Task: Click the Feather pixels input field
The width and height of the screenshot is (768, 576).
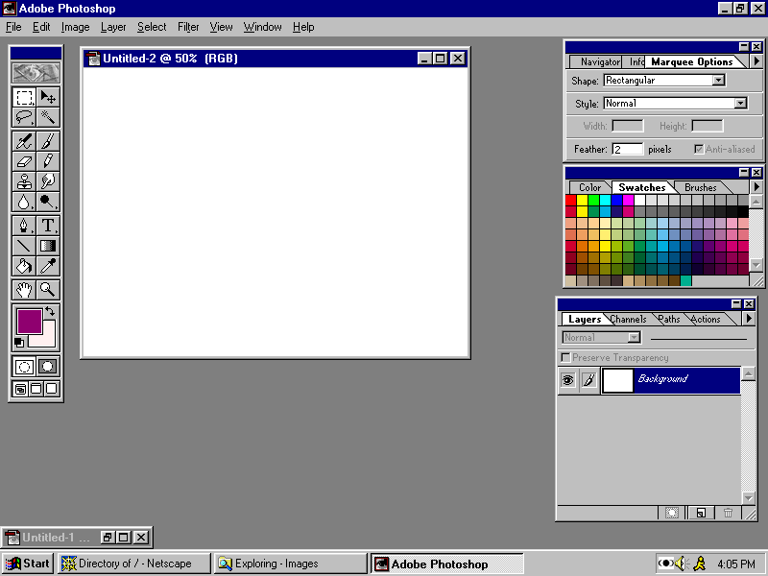Action: 628,149
